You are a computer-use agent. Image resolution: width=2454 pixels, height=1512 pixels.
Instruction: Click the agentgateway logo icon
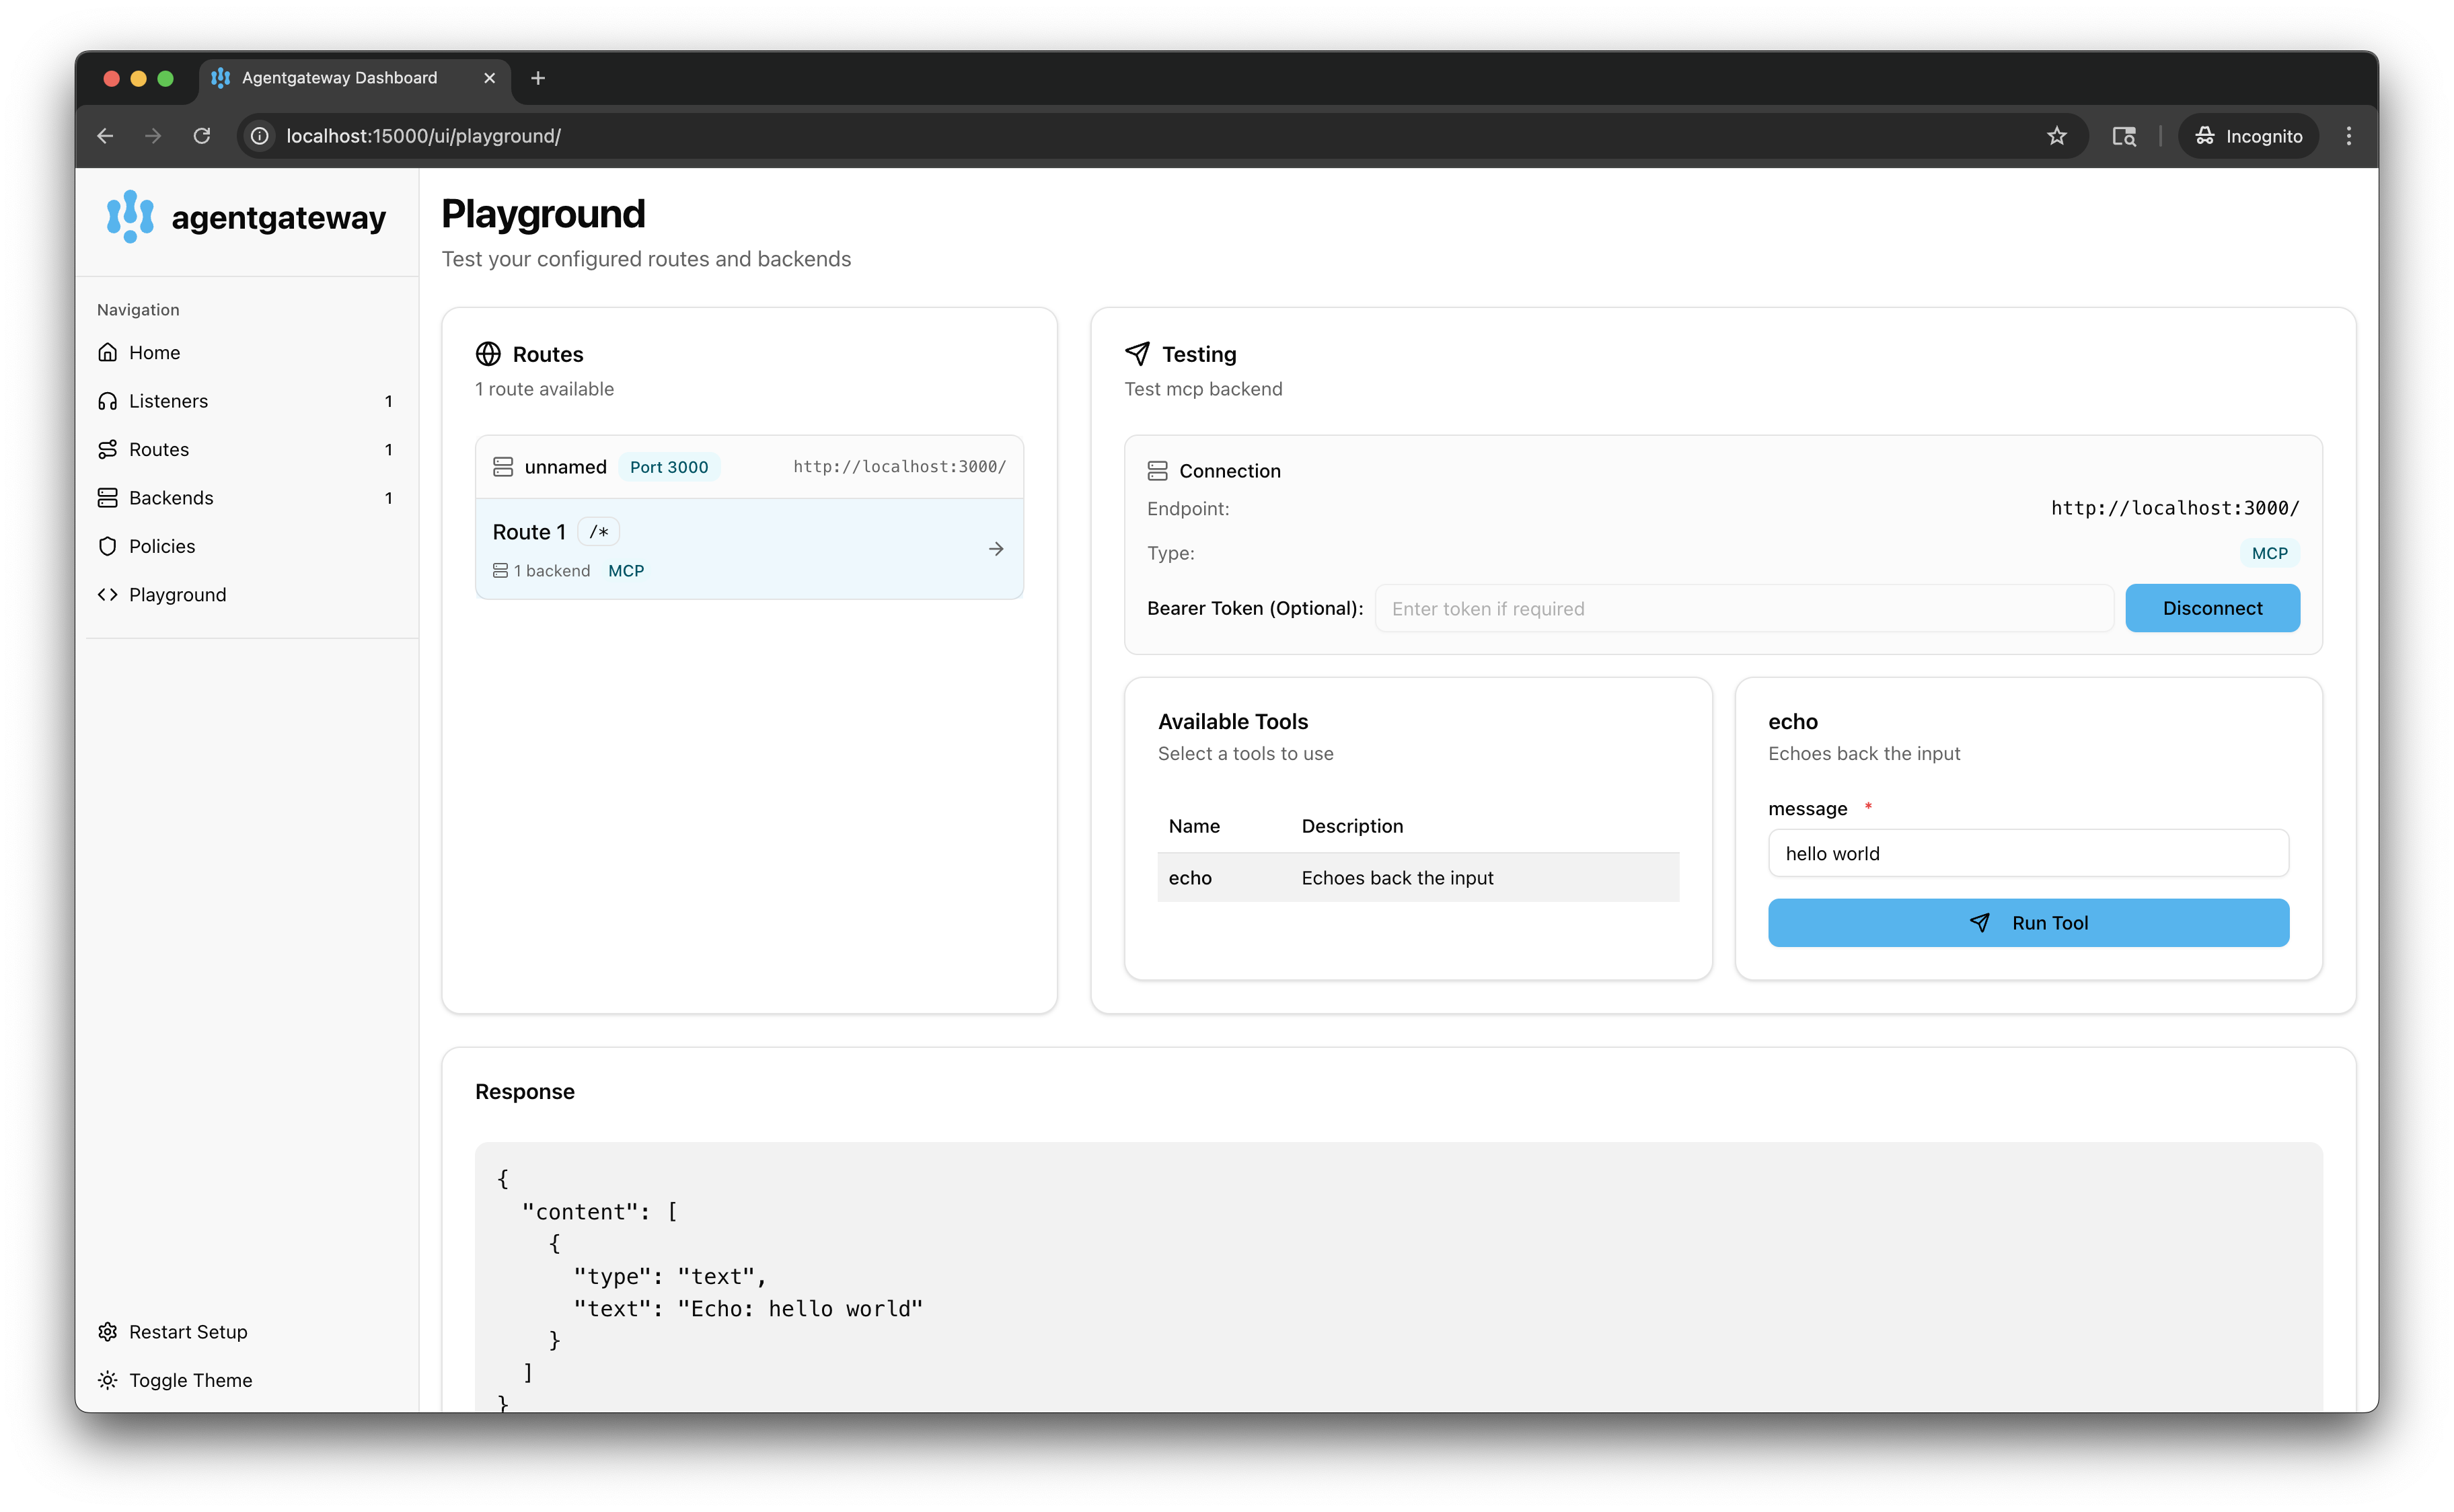coord(130,216)
